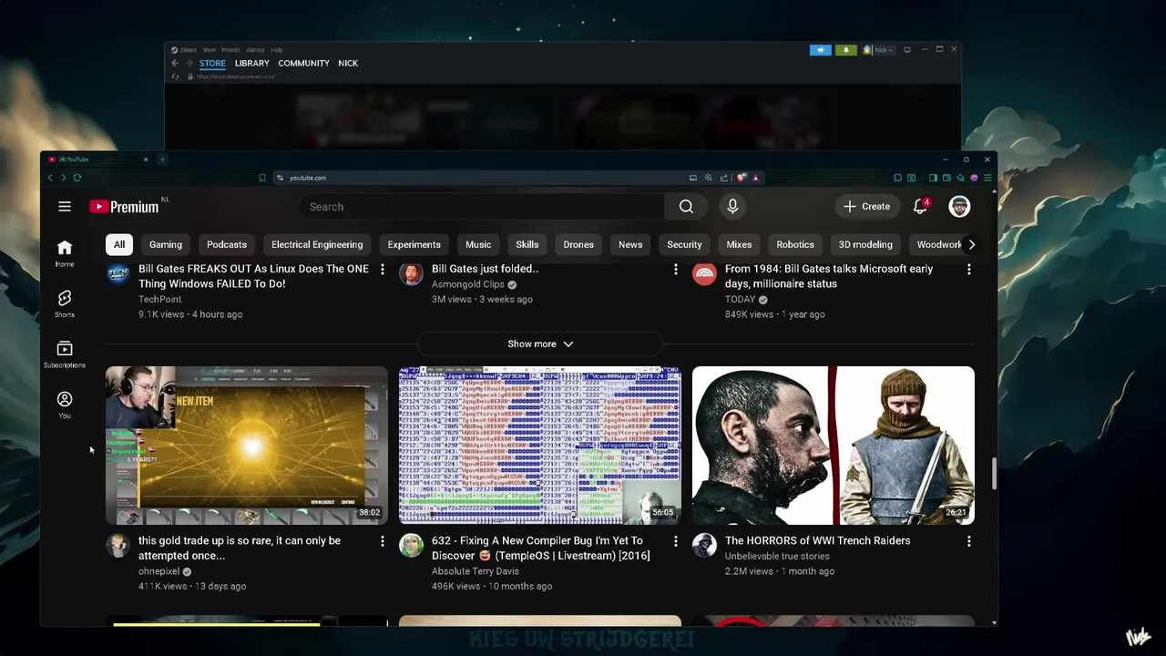Bookmark this page in browser toolbar
The height and width of the screenshot is (656, 1166).
(262, 178)
